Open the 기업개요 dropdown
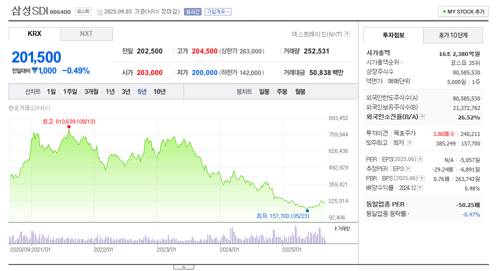The image size is (497, 271). point(218,11)
